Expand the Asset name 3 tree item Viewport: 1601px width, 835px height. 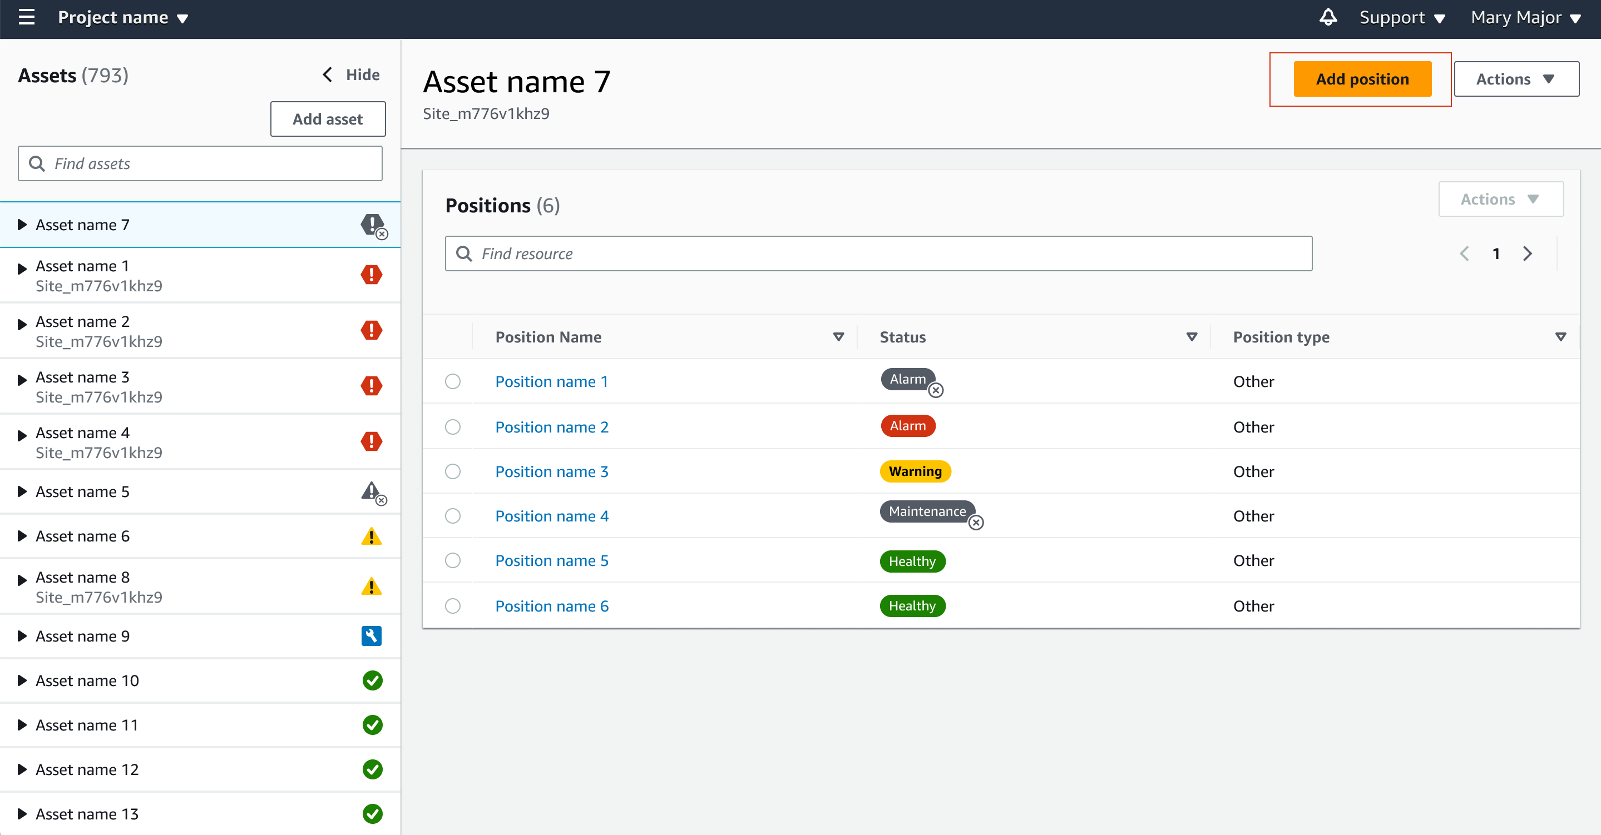click(22, 380)
